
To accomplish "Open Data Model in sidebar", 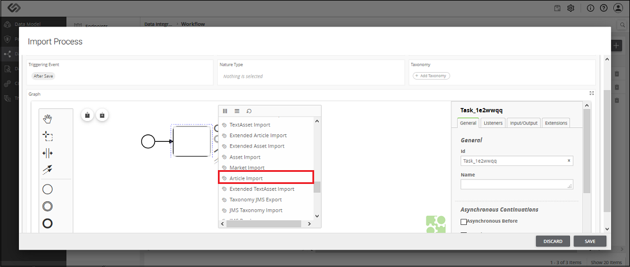I will [27, 24].
